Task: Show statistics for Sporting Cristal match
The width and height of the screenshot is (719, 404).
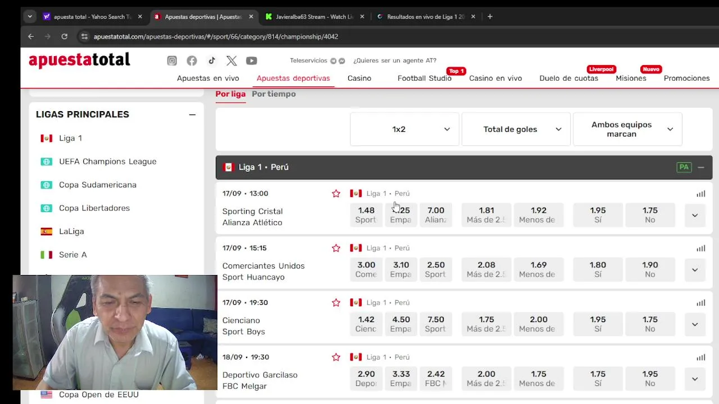Action: coord(700,194)
